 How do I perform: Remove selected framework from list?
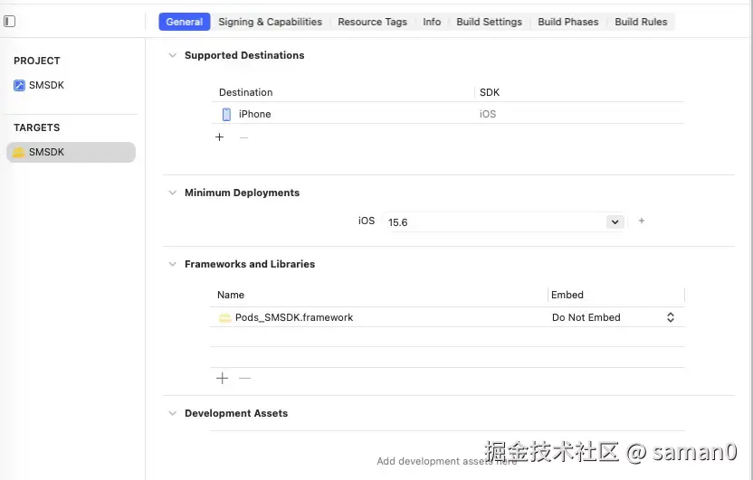click(x=245, y=379)
